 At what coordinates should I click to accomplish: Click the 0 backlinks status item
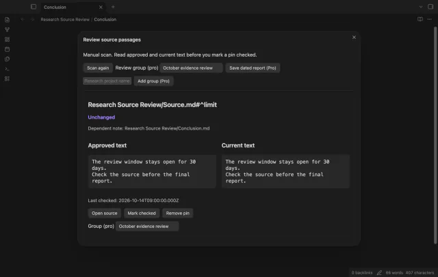[x=362, y=272]
